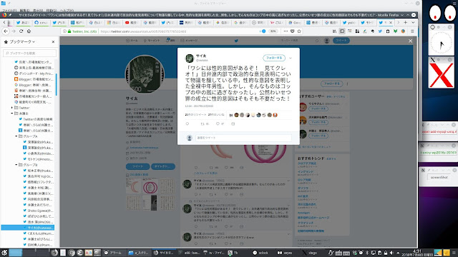Click the 80% zoom level indicator
Screen dimensions: 458x257
273,31
